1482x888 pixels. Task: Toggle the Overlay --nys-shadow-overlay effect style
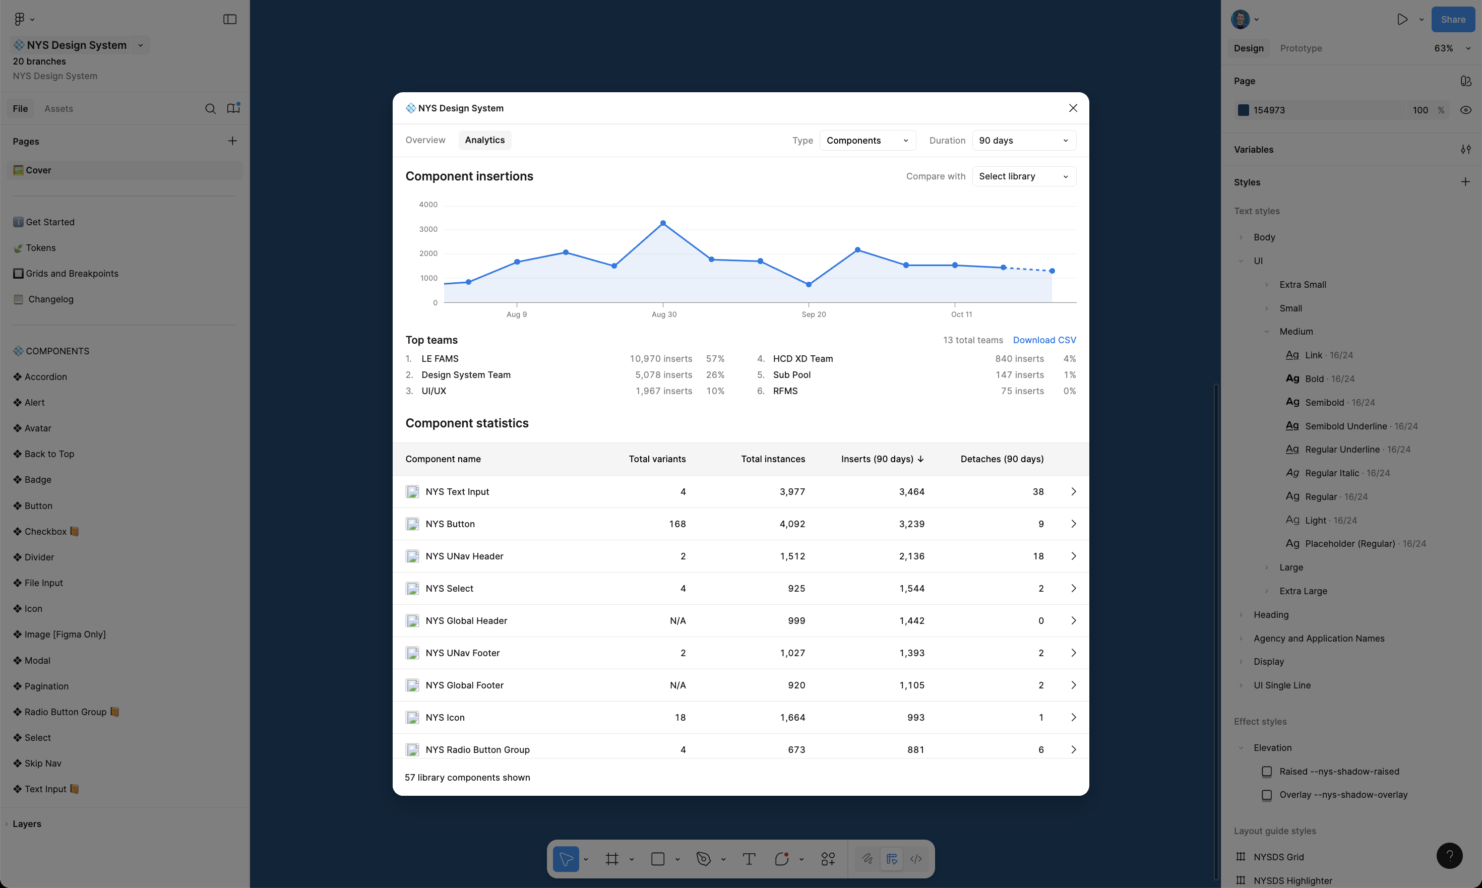coord(1267,795)
